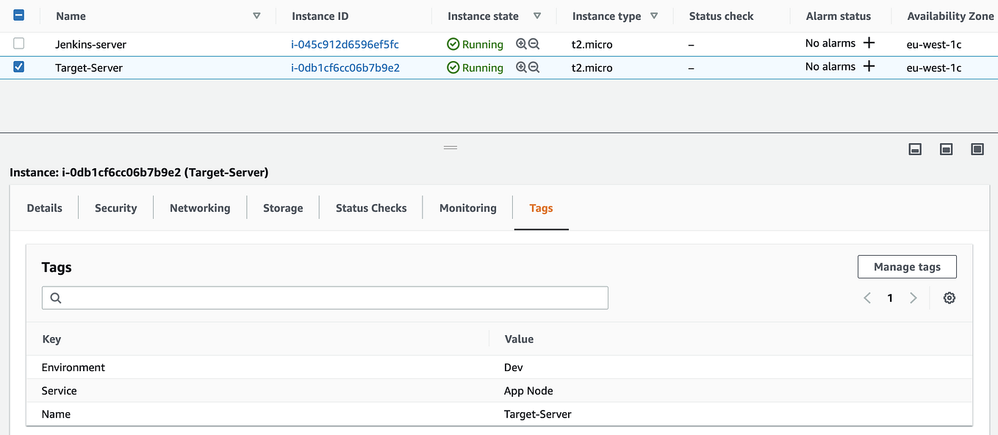Image resolution: width=998 pixels, height=435 pixels.
Task: Switch to the Networking tab
Action: pos(200,208)
